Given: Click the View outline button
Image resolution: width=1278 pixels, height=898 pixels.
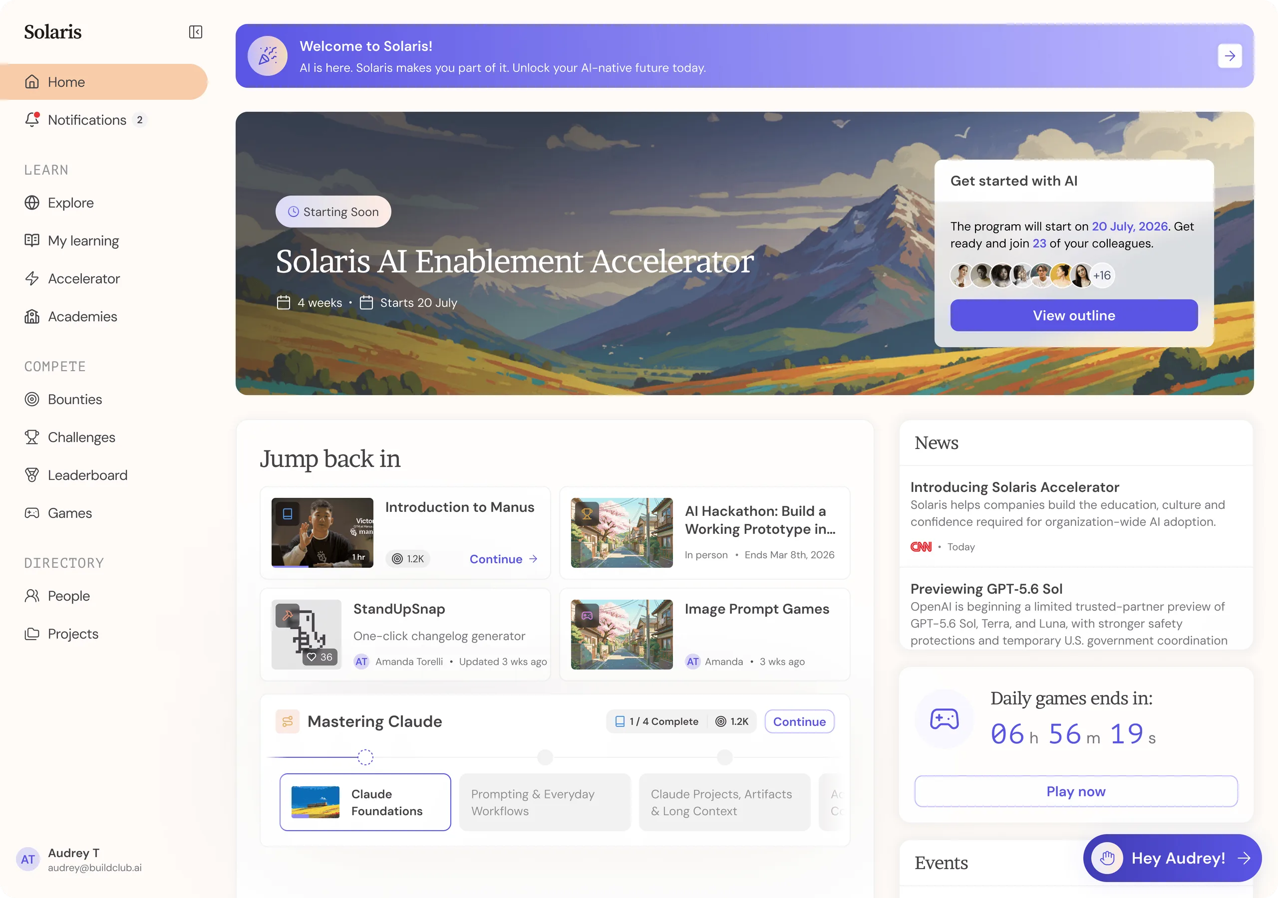Looking at the screenshot, I should (x=1074, y=315).
